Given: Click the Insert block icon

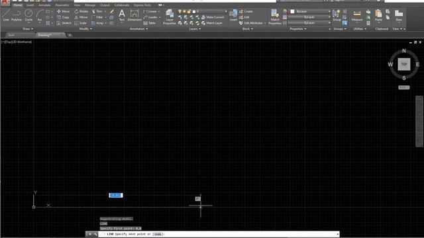Looking at the screenshot, I should click(233, 15).
